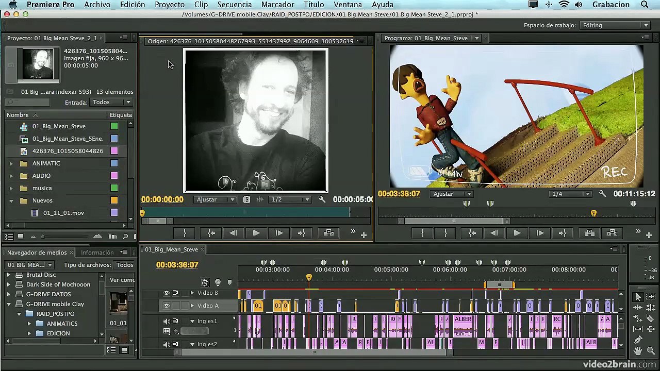Play the Source monitor clip
This screenshot has height=371, width=660.
point(256,233)
